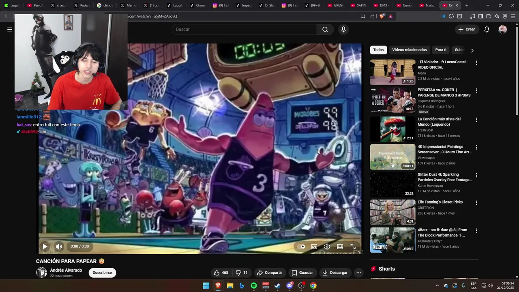Open File Explorer from the taskbar
The width and height of the screenshot is (519, 292).
coord(230,286)
